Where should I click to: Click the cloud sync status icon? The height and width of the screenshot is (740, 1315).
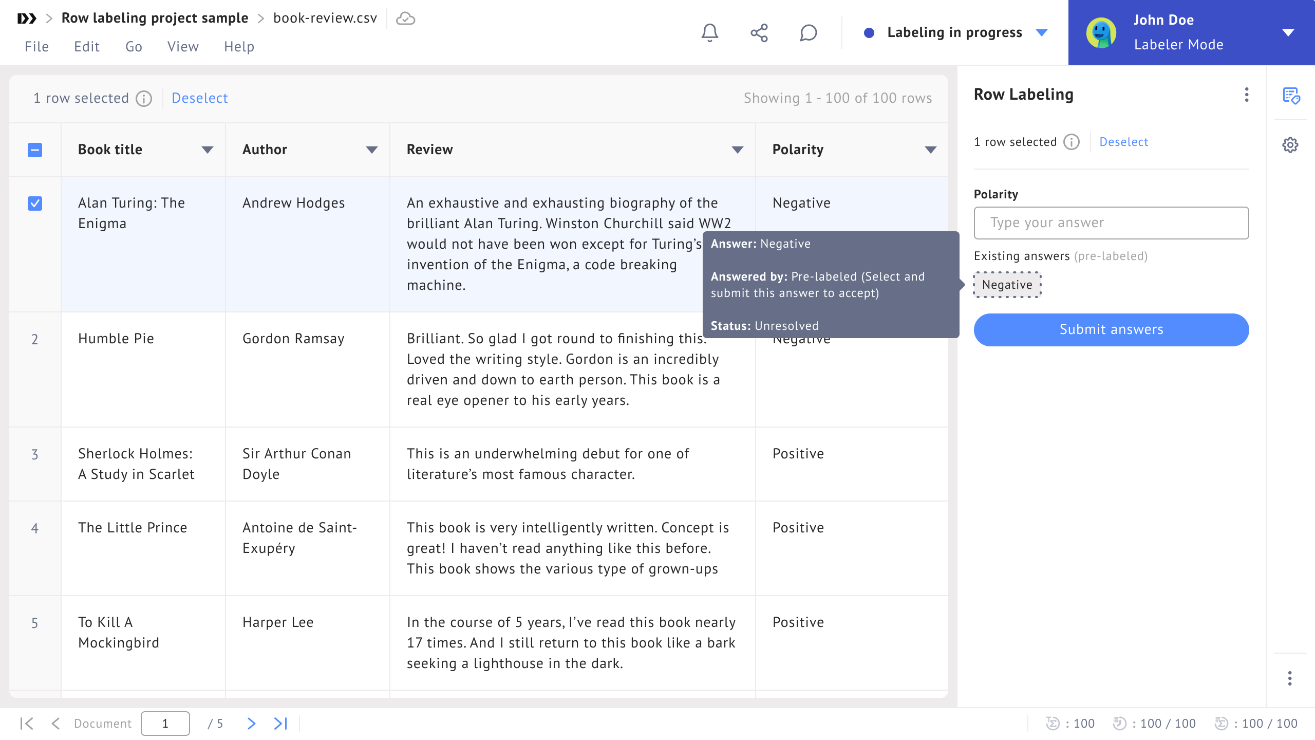[405, 18]
